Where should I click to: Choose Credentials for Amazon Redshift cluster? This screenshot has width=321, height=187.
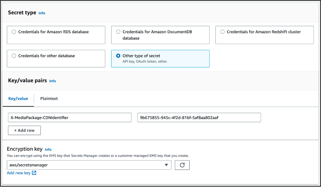tap(222, 32)
